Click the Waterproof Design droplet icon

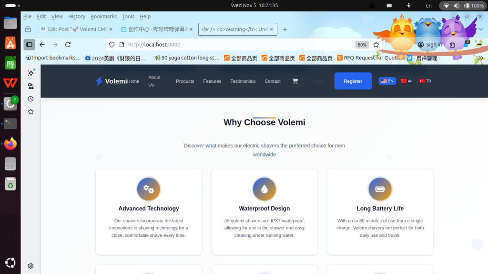(x=264, y=189)
